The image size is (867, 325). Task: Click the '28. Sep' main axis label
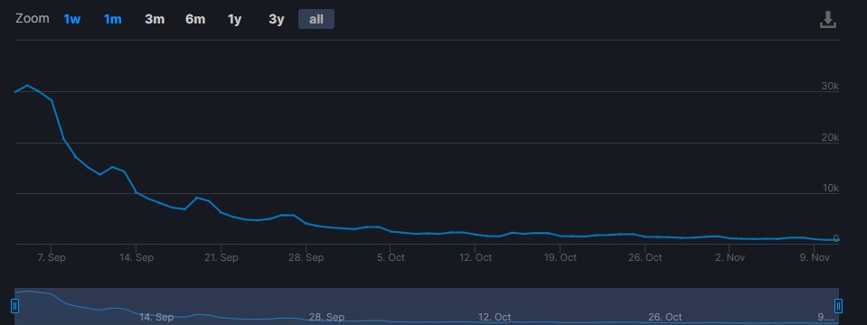pos(306,257)
